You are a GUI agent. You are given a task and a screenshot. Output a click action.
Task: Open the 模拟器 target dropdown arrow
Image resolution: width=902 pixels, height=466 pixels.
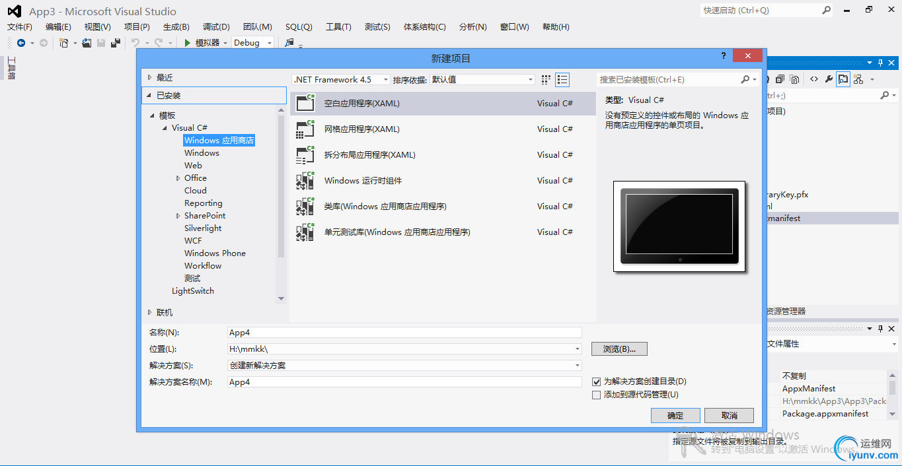[225, 43]
